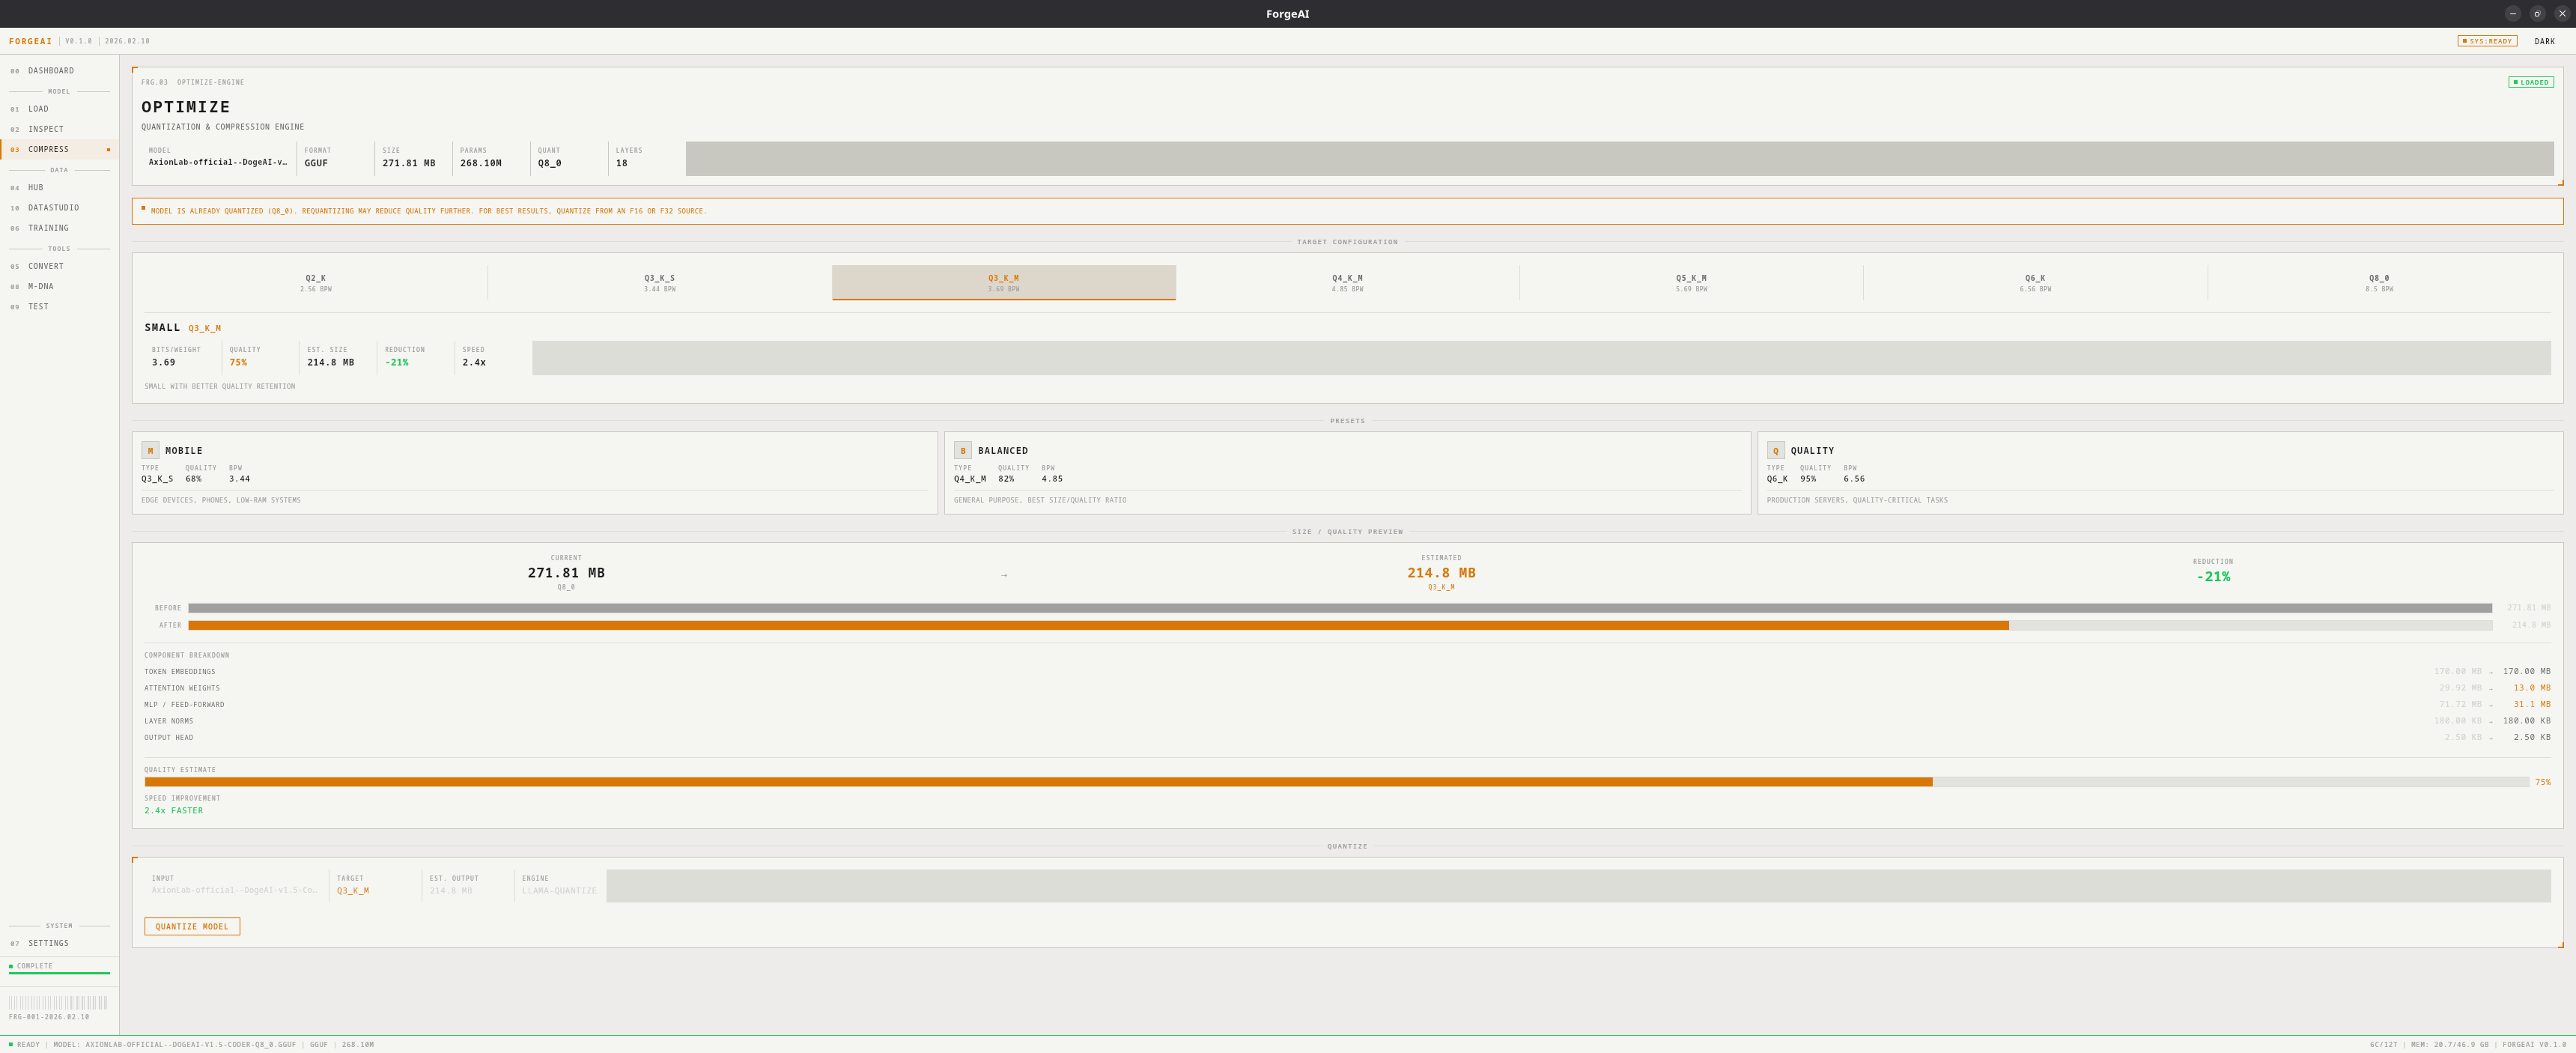The width and height of the screenshot is (2576, 1053).
Task: Open Settings in the sidebar
Action: [x=48, y=943]
